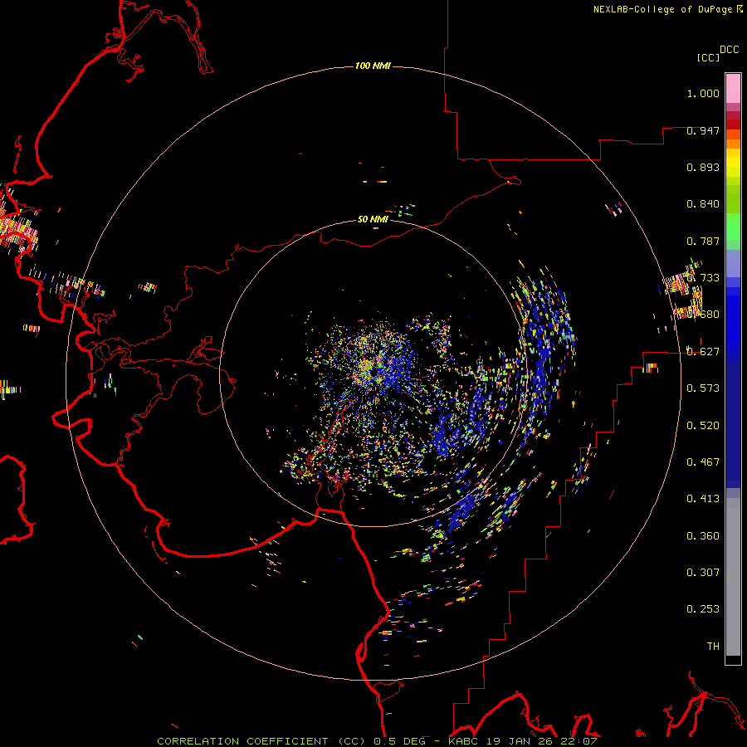Click the 22:07 timestamp in caption
Screen dimensions: 747x747
(579, 741)
